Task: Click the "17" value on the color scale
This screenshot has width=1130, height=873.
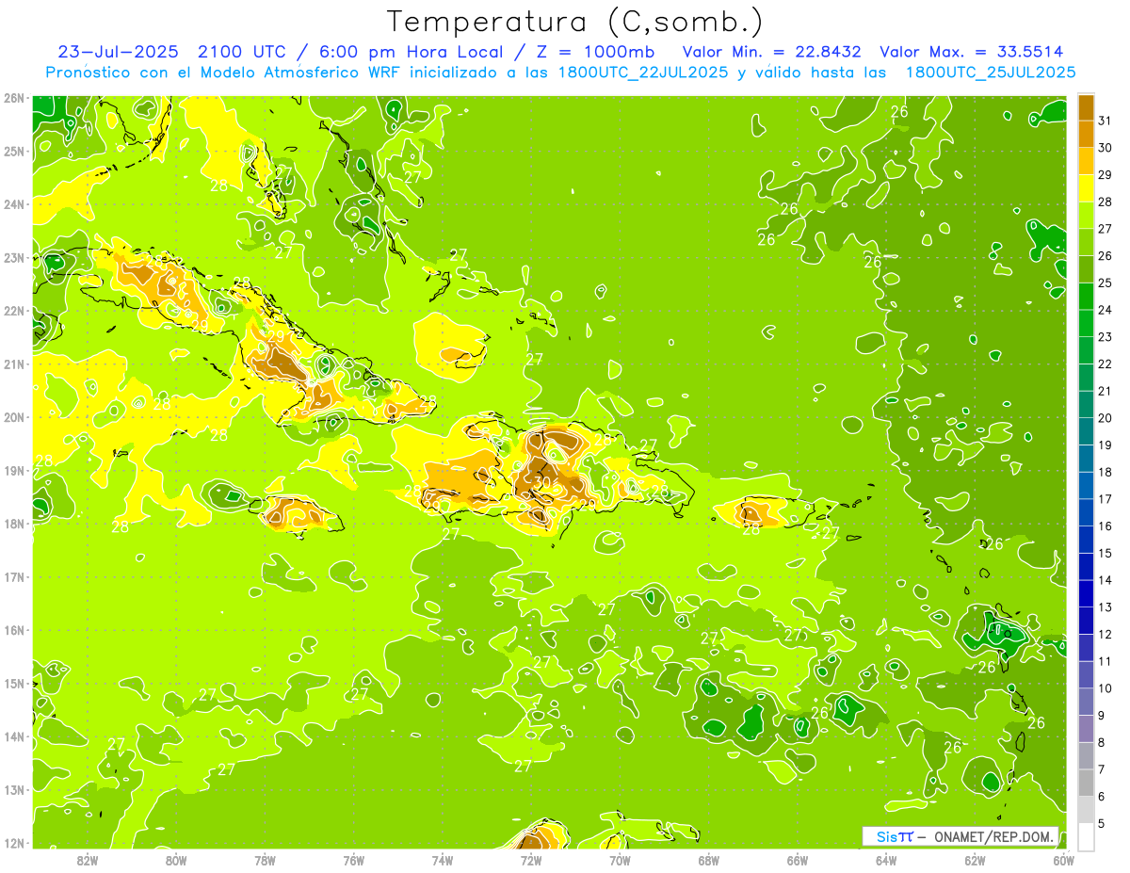Action: point(1106,499)
